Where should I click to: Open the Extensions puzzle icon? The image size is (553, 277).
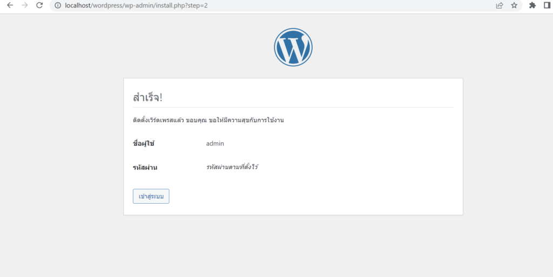coord(532,5)
